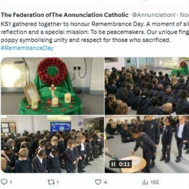
Task: Click the 0:11 video time label
Action: (124, 164)
